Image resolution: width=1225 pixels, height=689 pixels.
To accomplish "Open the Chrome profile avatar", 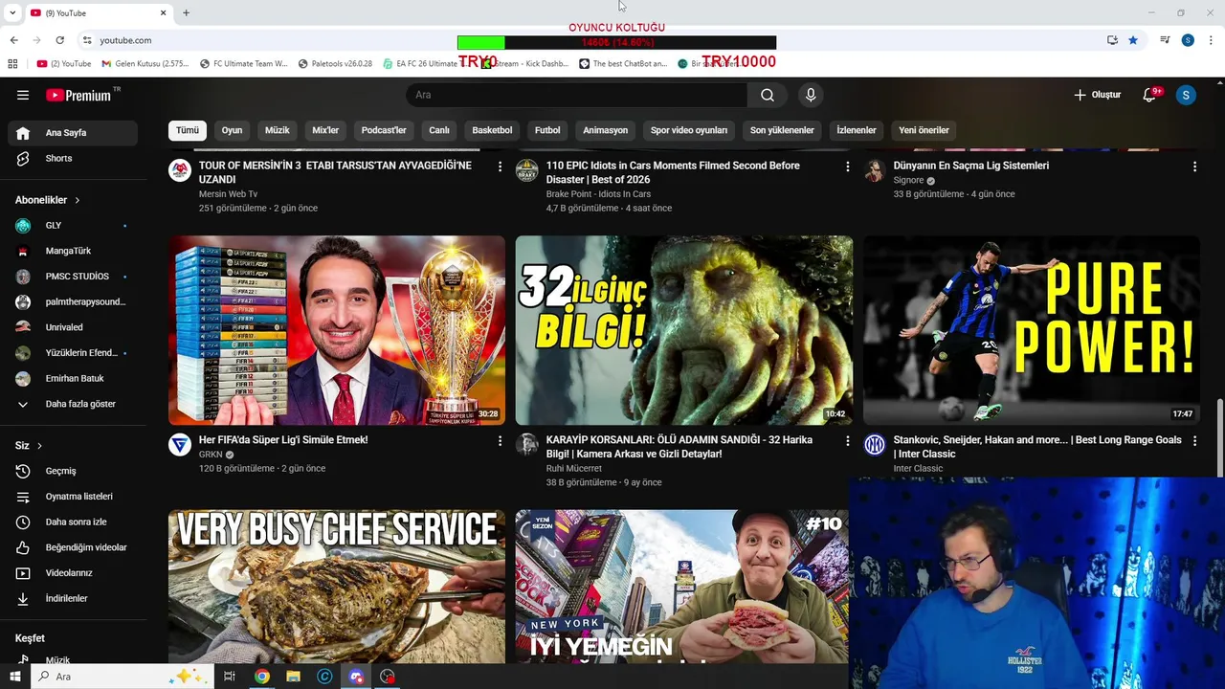I will 1188,40.
